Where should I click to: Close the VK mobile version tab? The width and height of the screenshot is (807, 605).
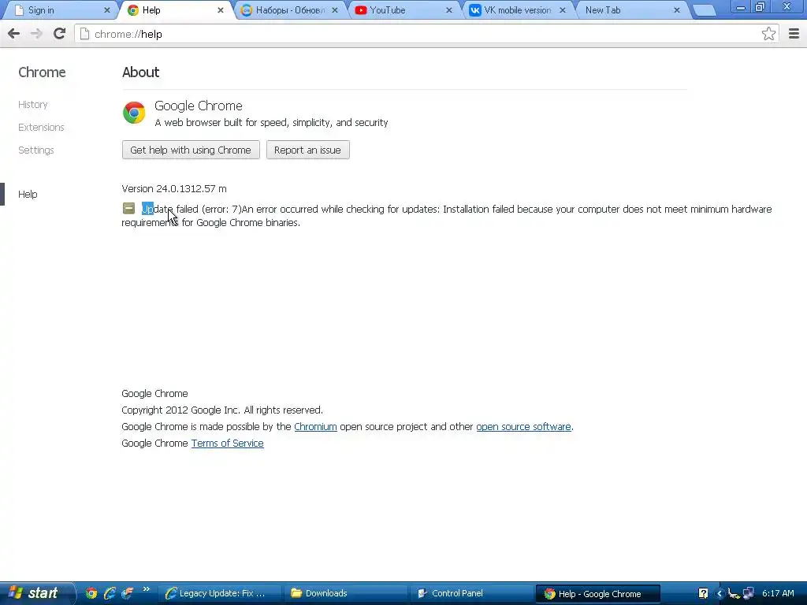(563, 10)
